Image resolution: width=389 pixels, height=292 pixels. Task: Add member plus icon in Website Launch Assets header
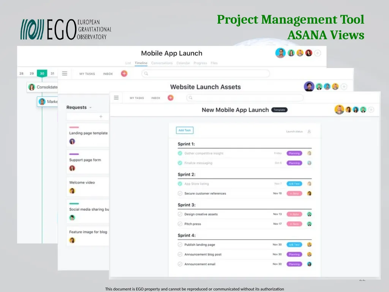pyautogui.click(x=344, y=86)
